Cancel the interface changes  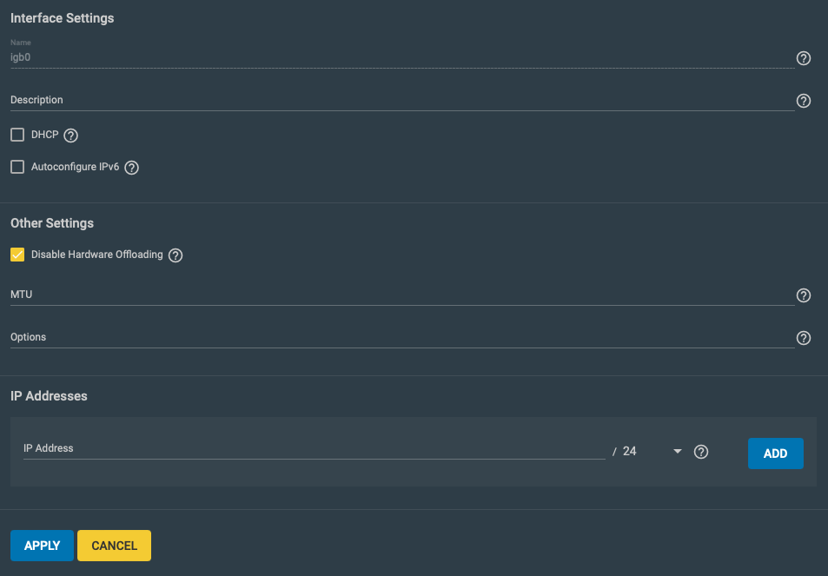[114, 546]
